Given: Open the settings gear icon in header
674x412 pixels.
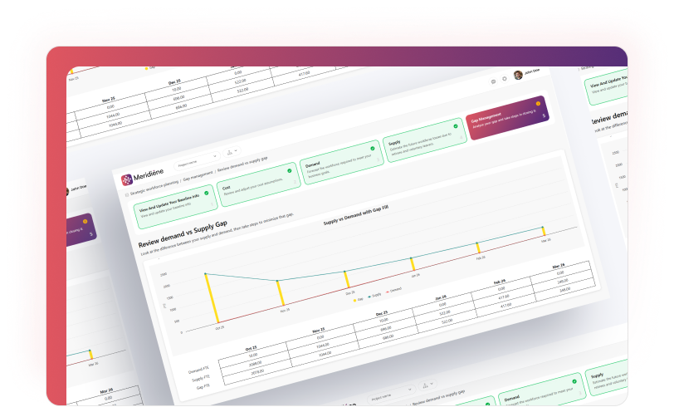Looking at the screenshot, I should (505, 80).
